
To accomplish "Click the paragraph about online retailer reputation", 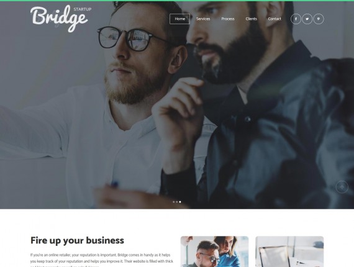I will 102,261.
